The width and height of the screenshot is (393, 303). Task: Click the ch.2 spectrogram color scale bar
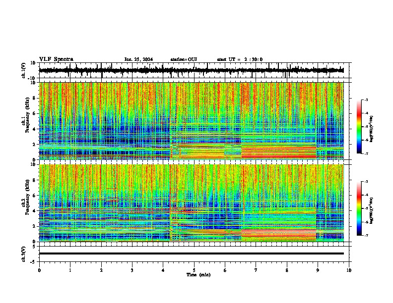pyautogui.click(x=359, y=208)
